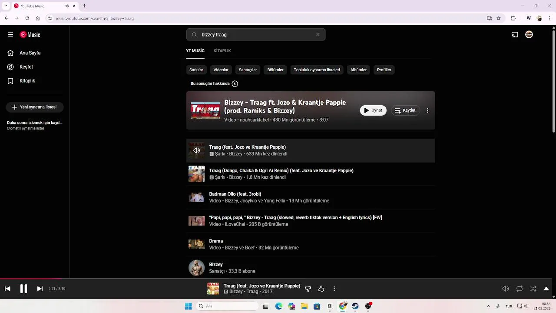
Task: Save top result with Kaydet
Action: [405, 110]
